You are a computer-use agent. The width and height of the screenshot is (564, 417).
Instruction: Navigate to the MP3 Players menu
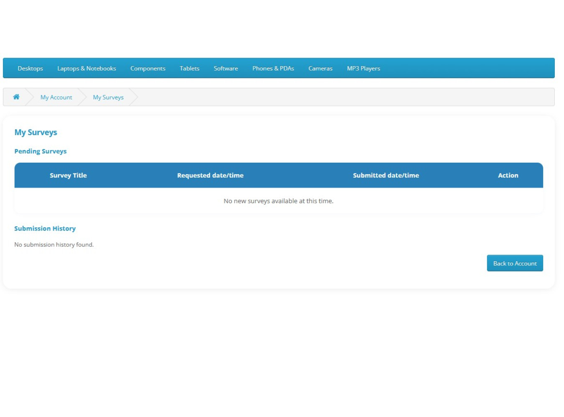pos(363,68)
